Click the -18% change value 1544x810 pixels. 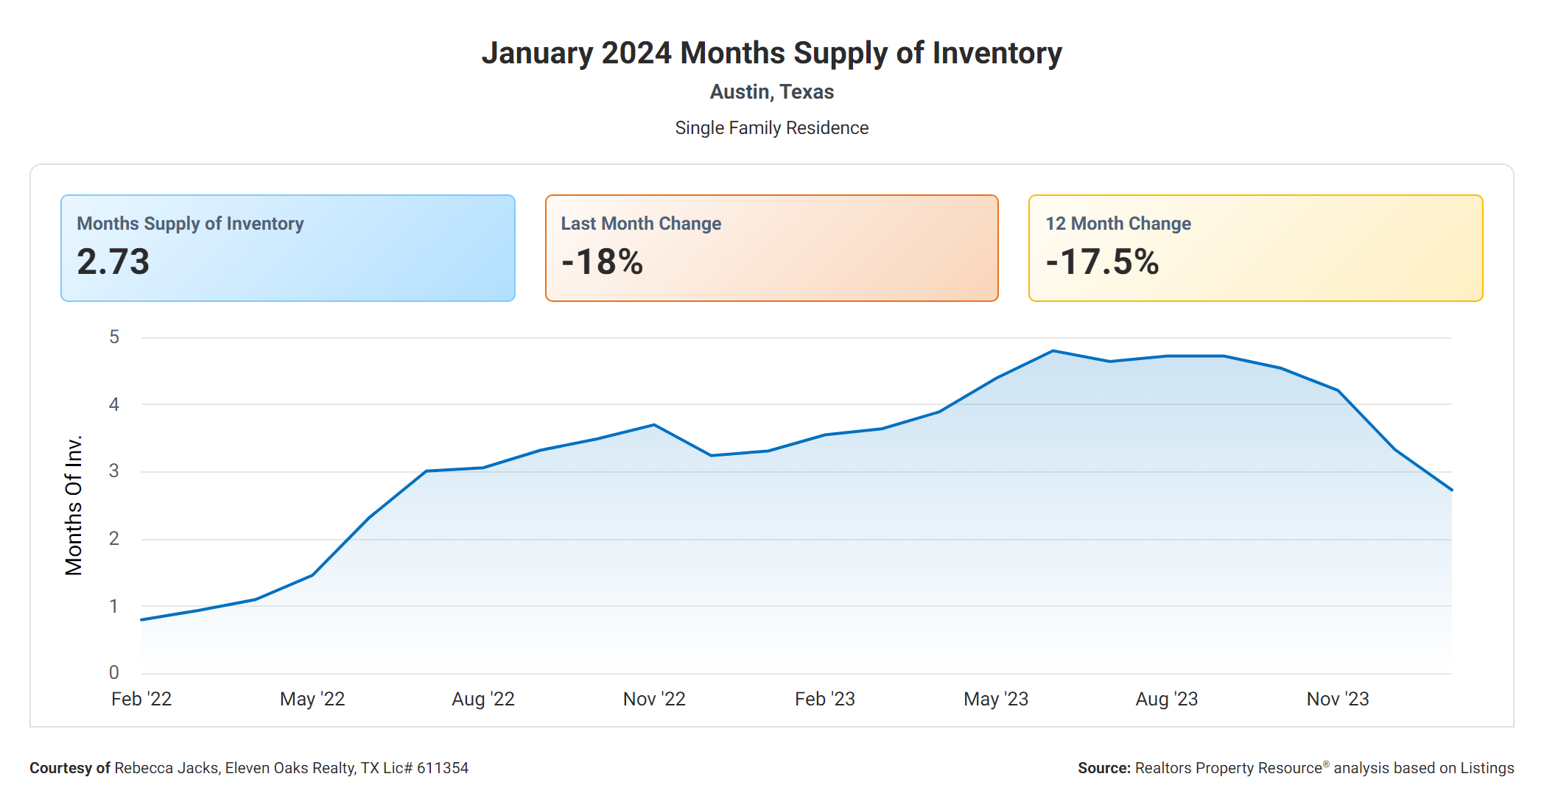[x=603, y=262]
